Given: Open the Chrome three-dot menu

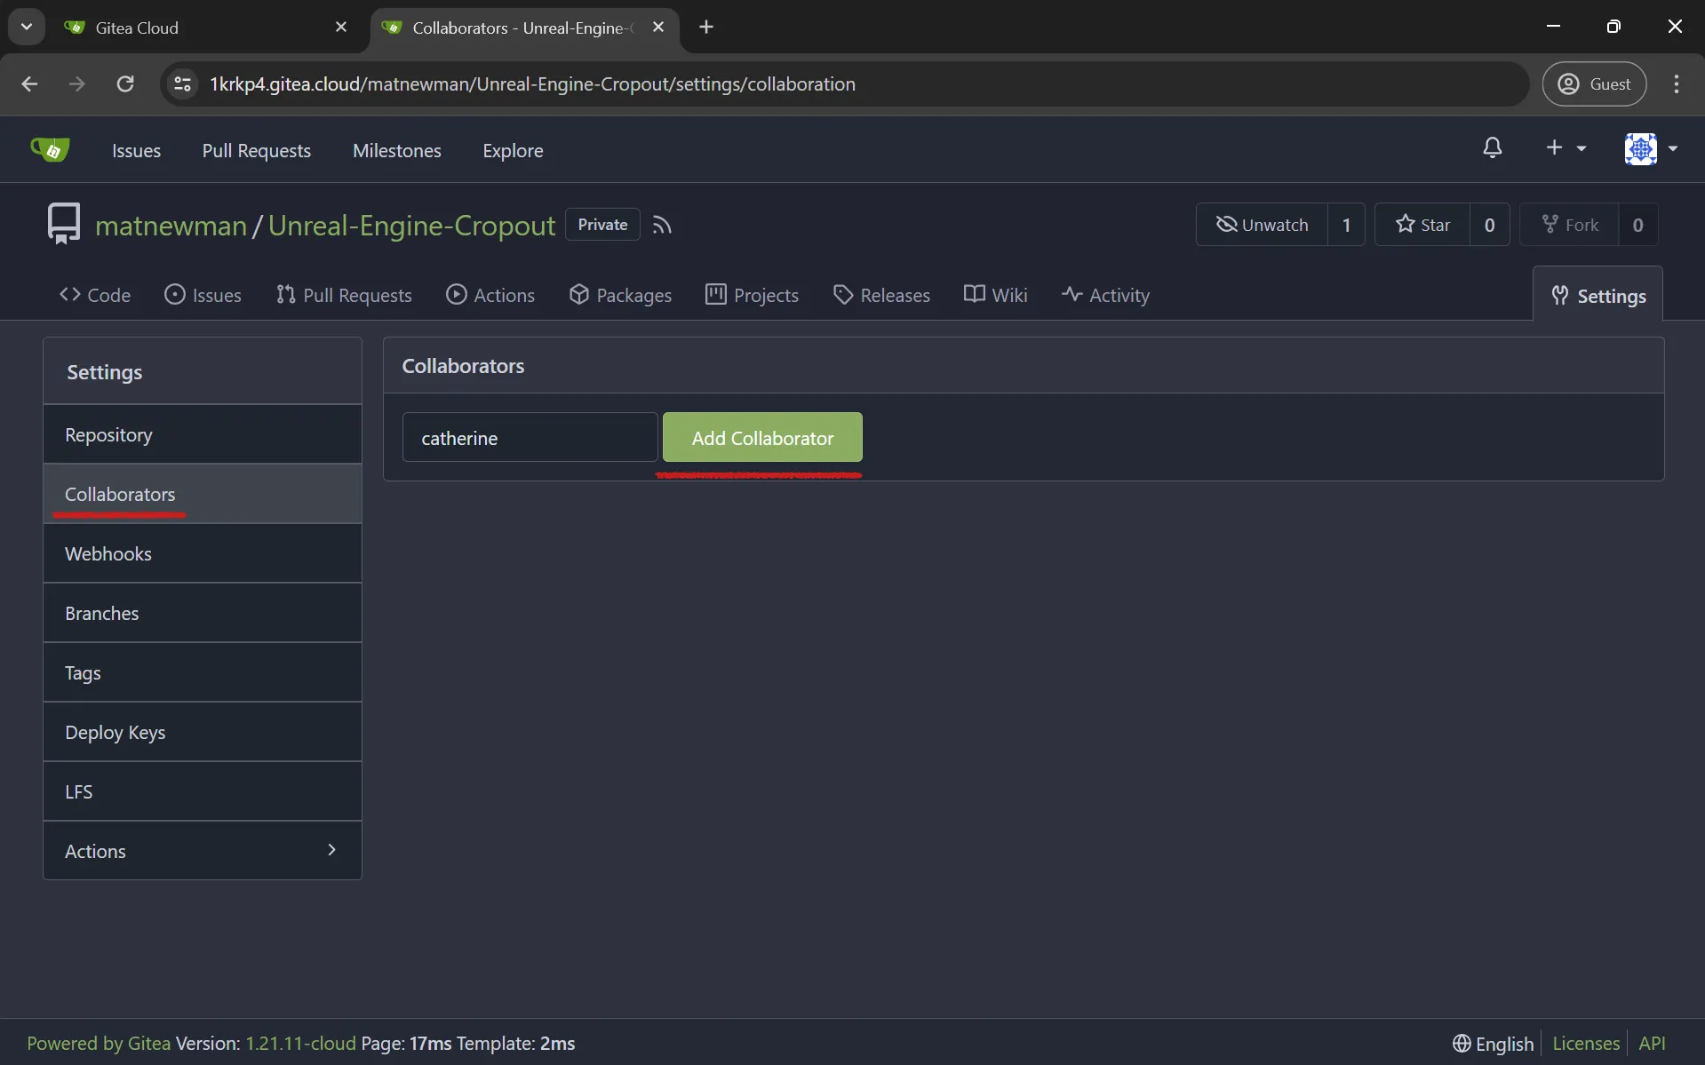Looking at the screenshot, I should [x=1677, y=83].
